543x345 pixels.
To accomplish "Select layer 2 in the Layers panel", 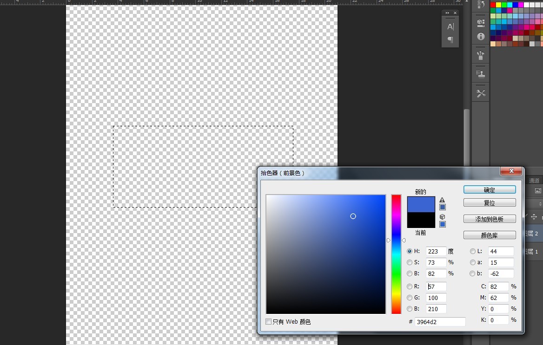I will click(533, 234).
